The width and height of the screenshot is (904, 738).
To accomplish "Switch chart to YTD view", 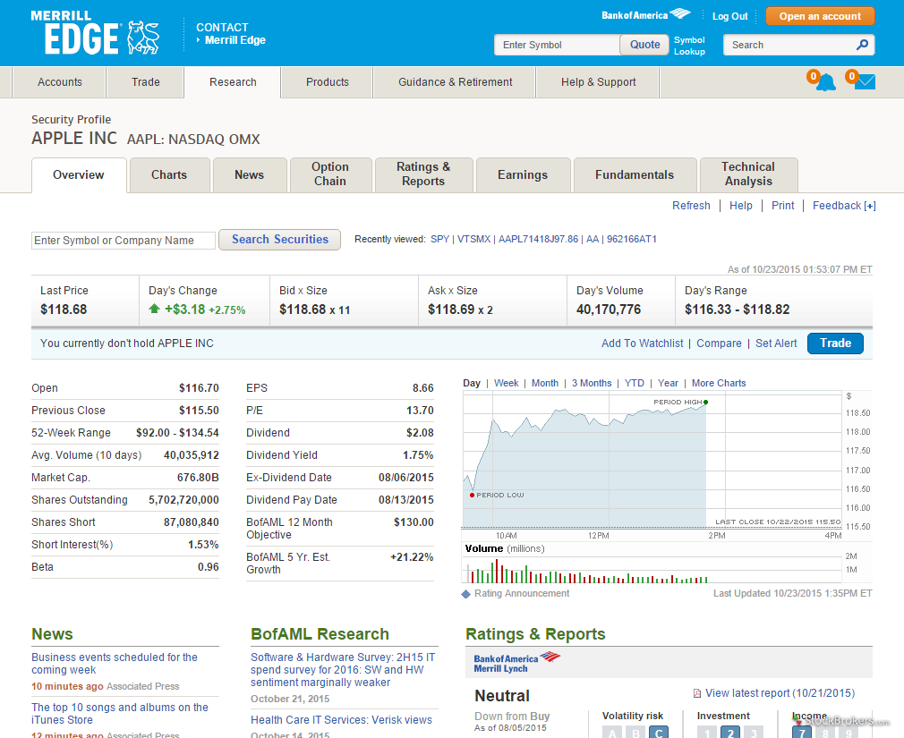I will point(635,383).
